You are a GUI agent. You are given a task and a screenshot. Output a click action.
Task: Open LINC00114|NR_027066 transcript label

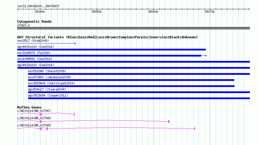[x=34, y=118]
